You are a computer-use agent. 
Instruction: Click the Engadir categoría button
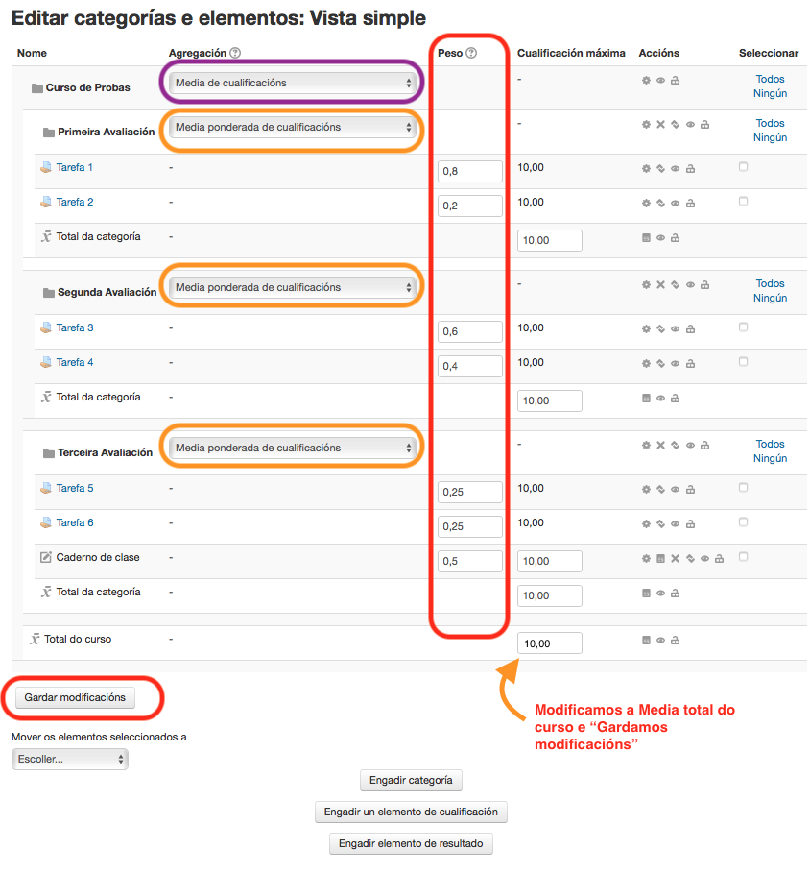pyautogui.click(x=411, y=781)
